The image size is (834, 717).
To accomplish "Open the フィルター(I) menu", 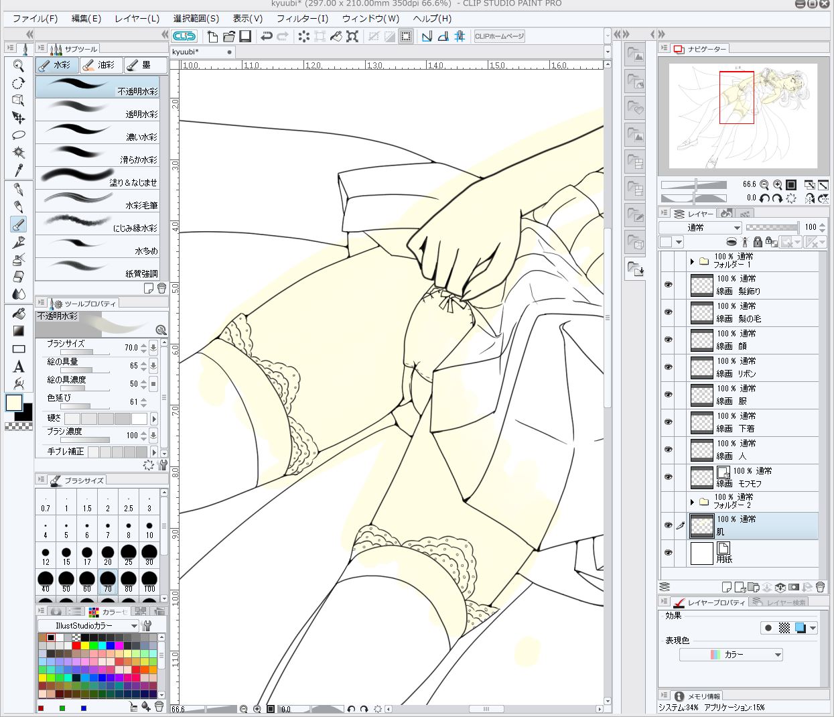I will coord(302,19).
